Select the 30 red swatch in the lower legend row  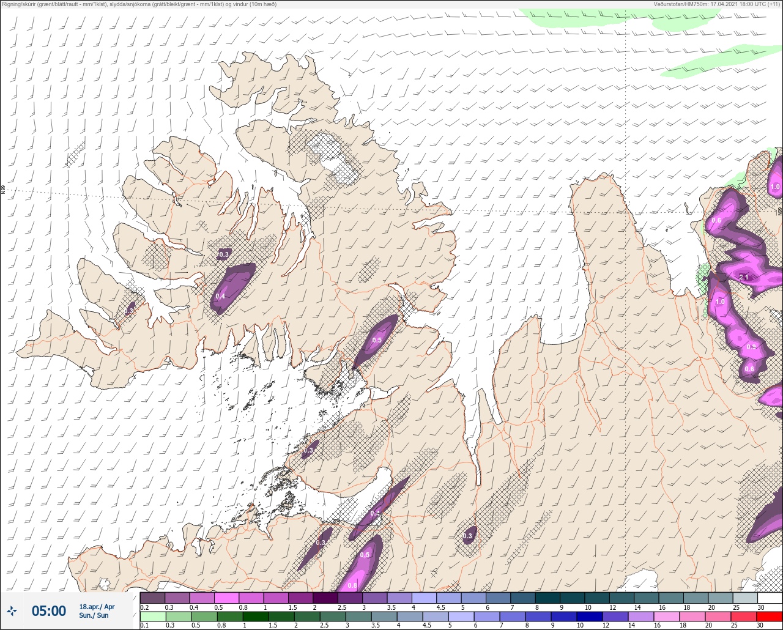770,617
